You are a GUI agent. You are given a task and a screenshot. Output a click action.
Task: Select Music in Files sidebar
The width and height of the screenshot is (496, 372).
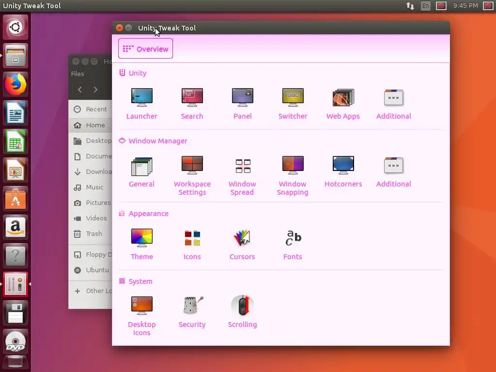pos(90,187)
